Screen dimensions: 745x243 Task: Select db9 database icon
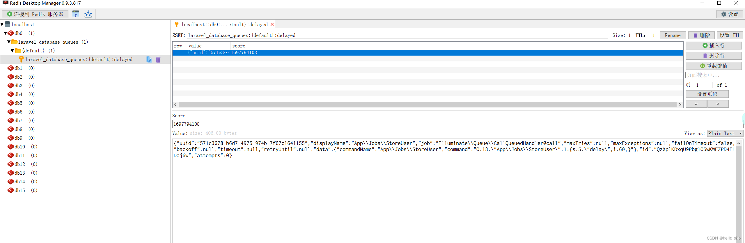pos(11,138)
